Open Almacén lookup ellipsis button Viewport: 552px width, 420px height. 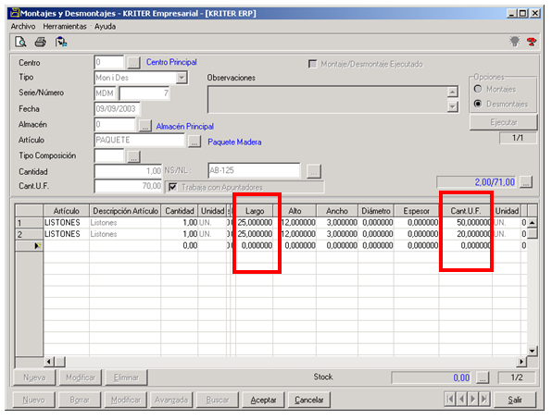[145, 125]
